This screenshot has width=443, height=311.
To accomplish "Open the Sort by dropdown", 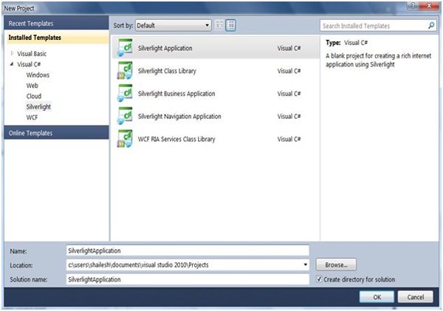I will click(173, 25).
